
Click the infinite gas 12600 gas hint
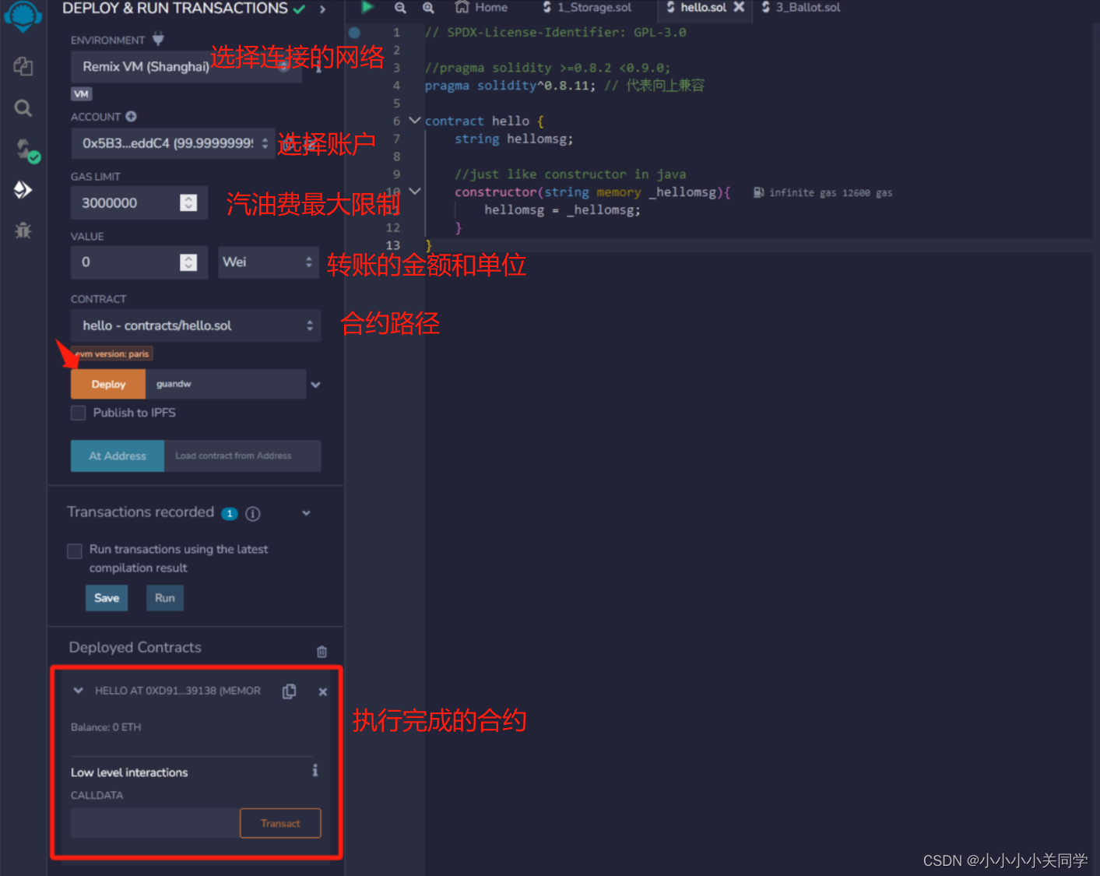831,192
